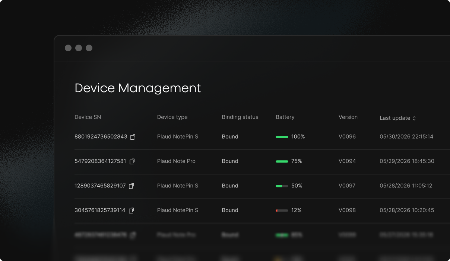Select serial number 8801924736502843
The width and height of the screenshot is (450, 261).
(x=101, y=137)
